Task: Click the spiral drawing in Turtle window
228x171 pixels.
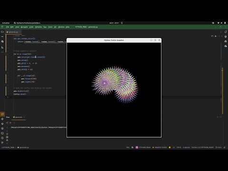Action: tap(115, 85)
